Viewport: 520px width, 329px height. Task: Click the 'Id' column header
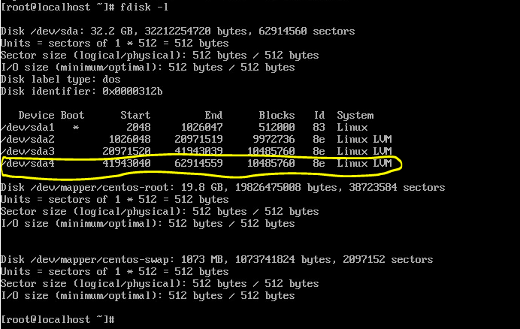[x=319, y=116]
